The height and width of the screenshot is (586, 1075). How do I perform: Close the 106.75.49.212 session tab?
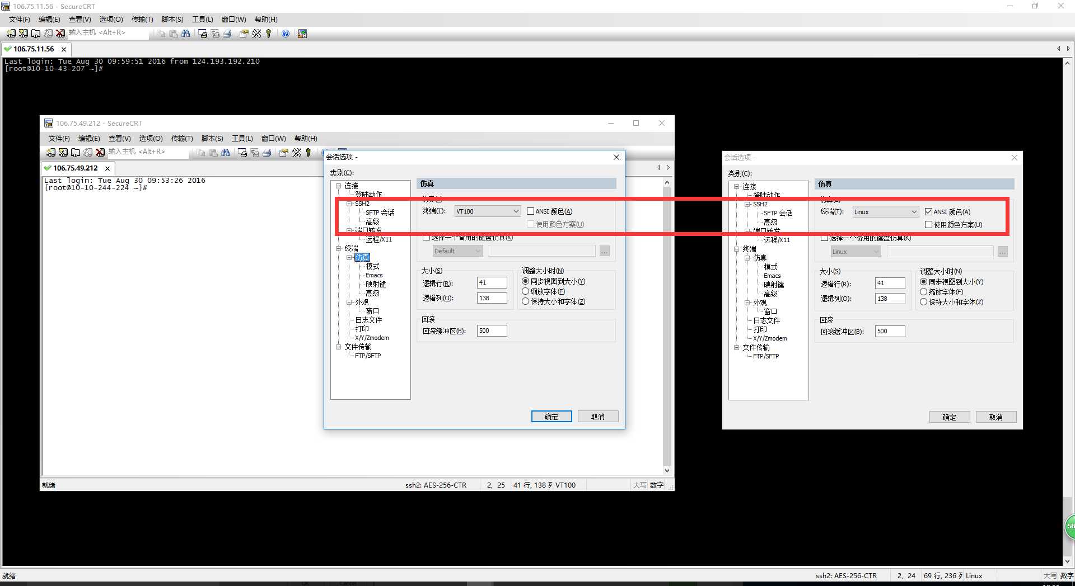tap(107, 168)
